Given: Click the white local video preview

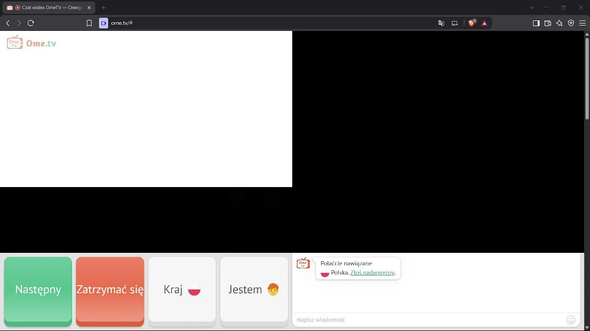Looking at the screenshot, I should 146,109.
